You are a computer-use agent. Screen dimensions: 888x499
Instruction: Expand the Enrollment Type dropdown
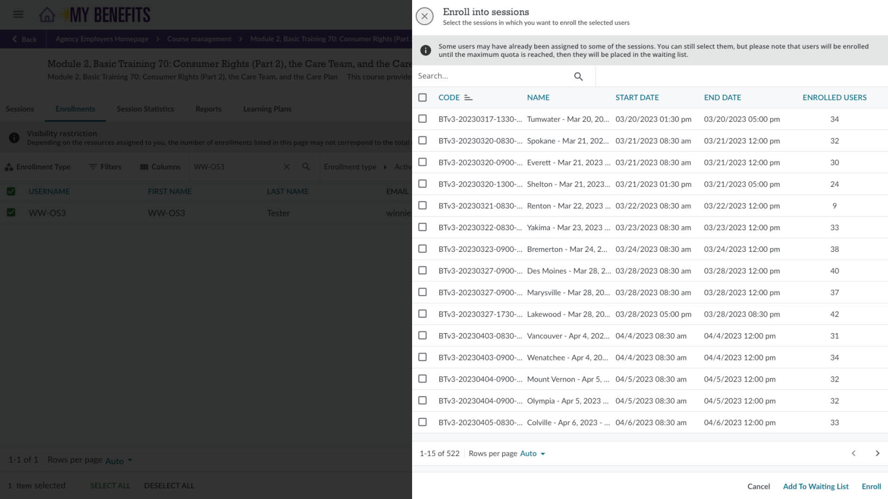tap(38, 167)
